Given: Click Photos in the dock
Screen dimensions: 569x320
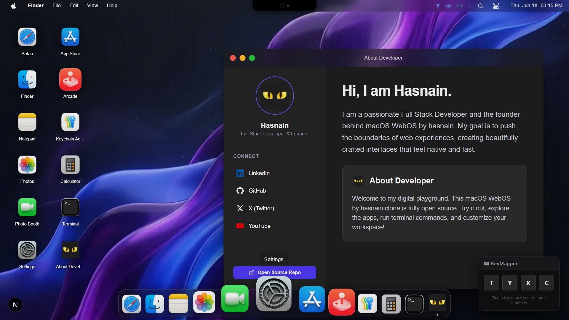Looking at the screenshot, I should 204,302.
